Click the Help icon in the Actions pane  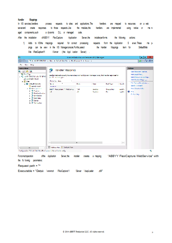coord(129,92)
